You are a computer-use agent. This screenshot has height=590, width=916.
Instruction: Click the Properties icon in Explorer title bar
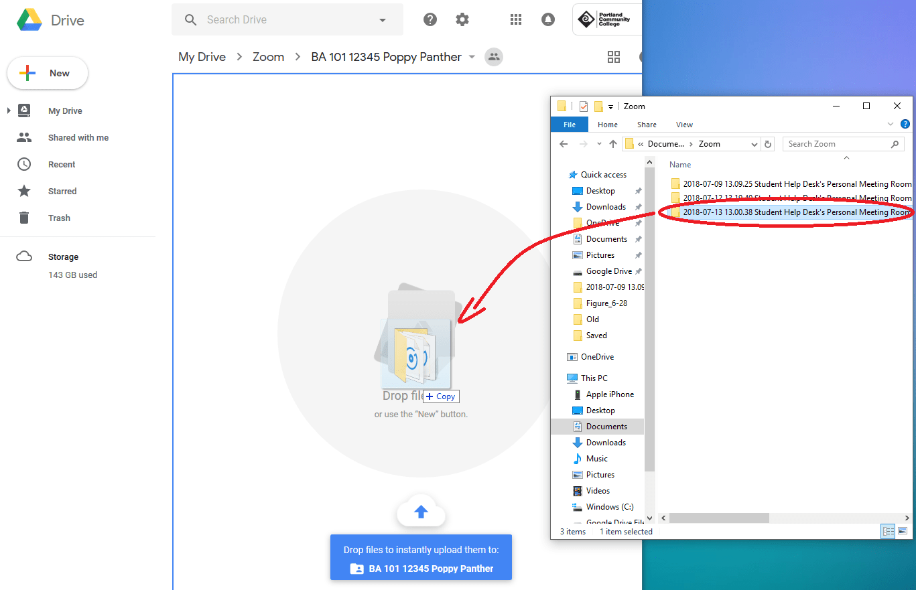point(584,106)
